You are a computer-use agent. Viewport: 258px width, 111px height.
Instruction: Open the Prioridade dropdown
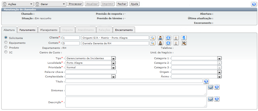click(x=114, y=68)
